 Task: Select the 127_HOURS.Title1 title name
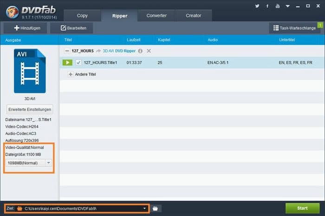(x=100, y=63)
